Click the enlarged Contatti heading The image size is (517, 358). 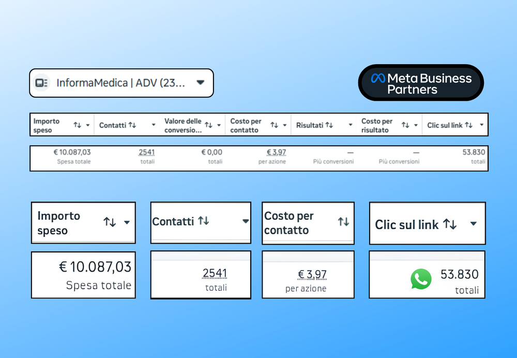173,221
